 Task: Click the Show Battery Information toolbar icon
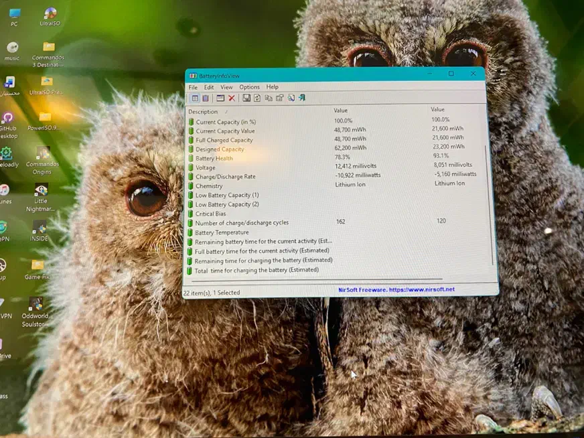(194, 98)
